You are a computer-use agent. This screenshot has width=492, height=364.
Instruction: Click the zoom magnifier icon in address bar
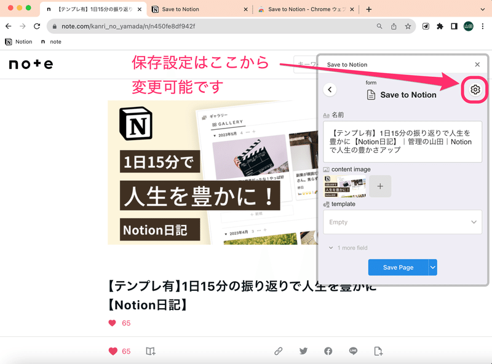tap(379, 26)
